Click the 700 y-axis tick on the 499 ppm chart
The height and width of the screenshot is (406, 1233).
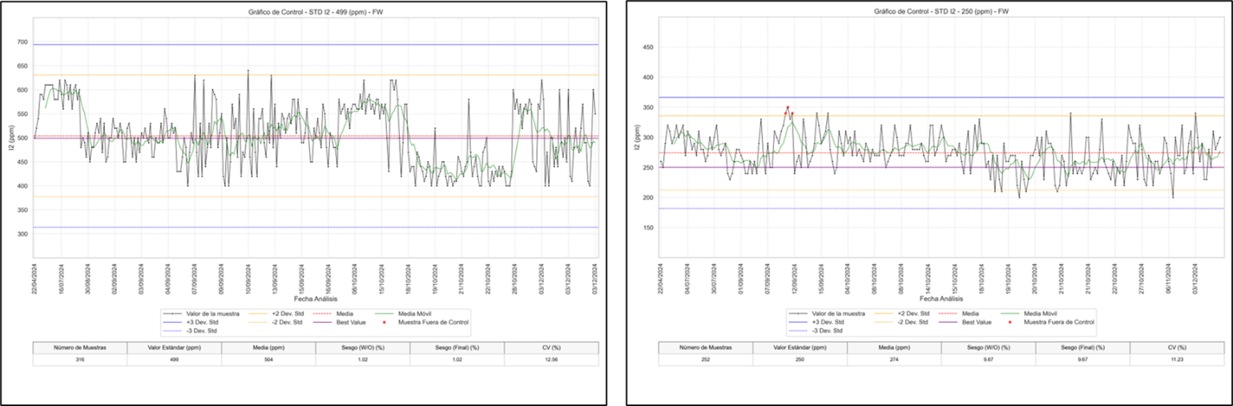[x=23, y=42]
